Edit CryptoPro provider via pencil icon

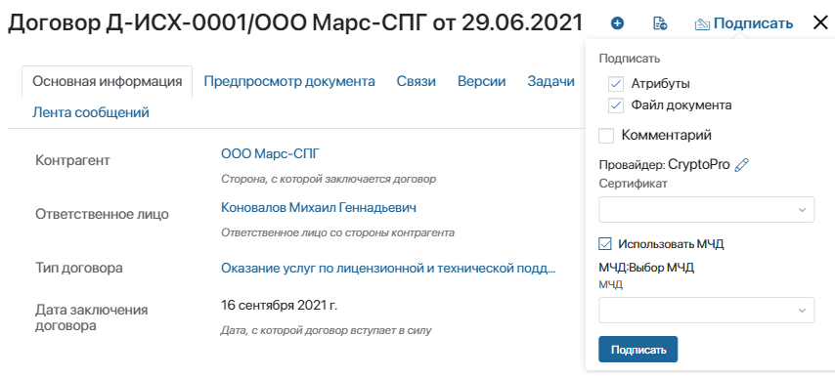(741, 165)
